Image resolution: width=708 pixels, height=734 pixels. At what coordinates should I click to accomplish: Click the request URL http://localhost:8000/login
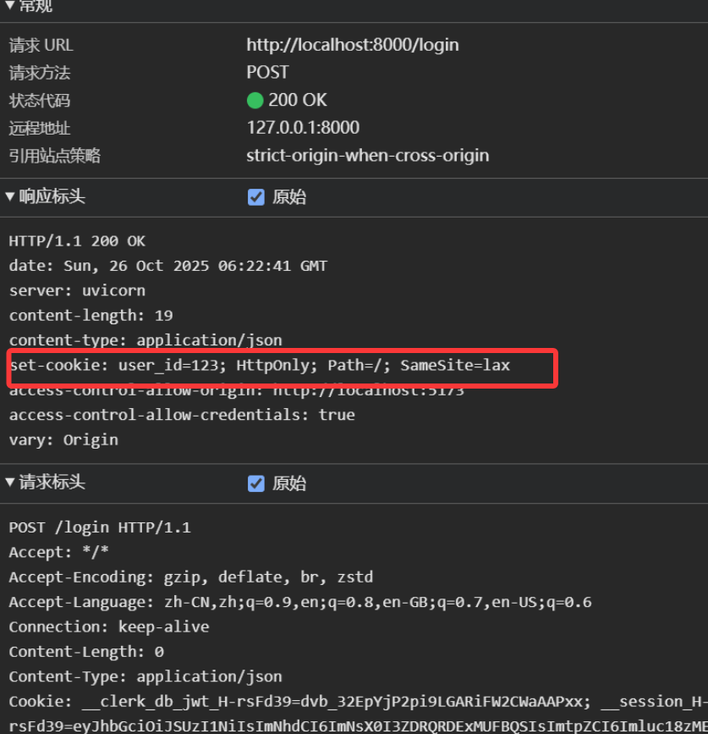(352, 45)
